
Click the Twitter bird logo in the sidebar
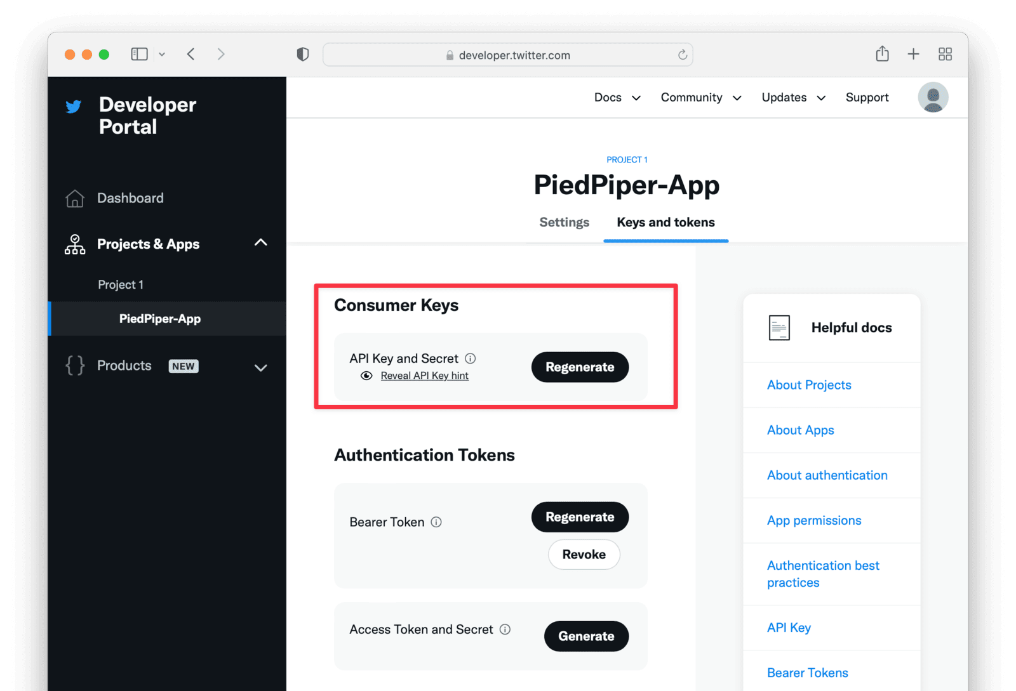coord(74,106)
